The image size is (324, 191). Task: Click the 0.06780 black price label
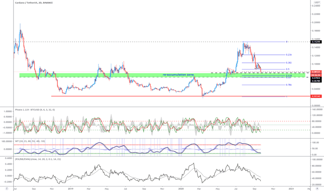[x=316, y=81]
